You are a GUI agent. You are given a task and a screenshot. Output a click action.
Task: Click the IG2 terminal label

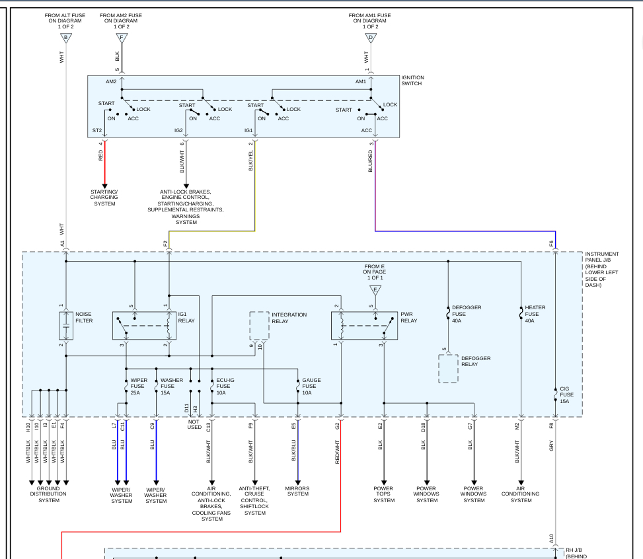click(178, 130)
